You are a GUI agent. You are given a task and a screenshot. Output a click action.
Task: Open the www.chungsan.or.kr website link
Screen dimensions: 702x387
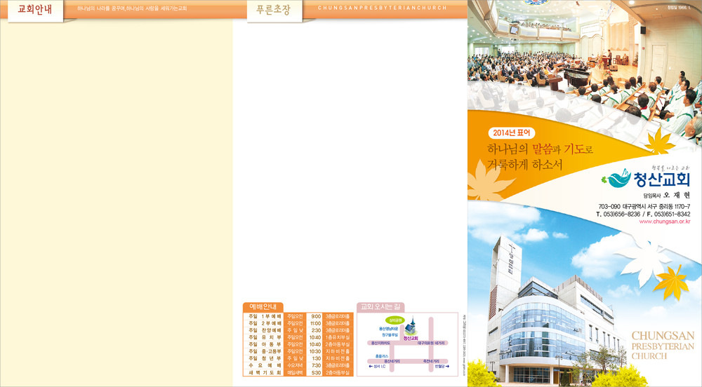point(664,222)
